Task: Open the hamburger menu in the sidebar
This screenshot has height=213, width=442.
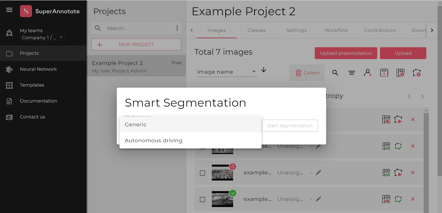Action: click(9, 10)
